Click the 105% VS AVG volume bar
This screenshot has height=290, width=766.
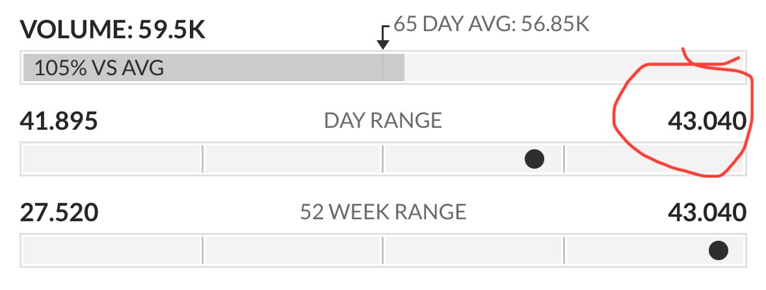point(214,67)
